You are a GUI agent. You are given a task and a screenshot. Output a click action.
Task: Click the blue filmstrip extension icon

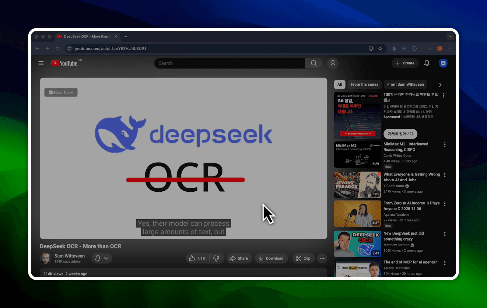(x=404, y=49)
